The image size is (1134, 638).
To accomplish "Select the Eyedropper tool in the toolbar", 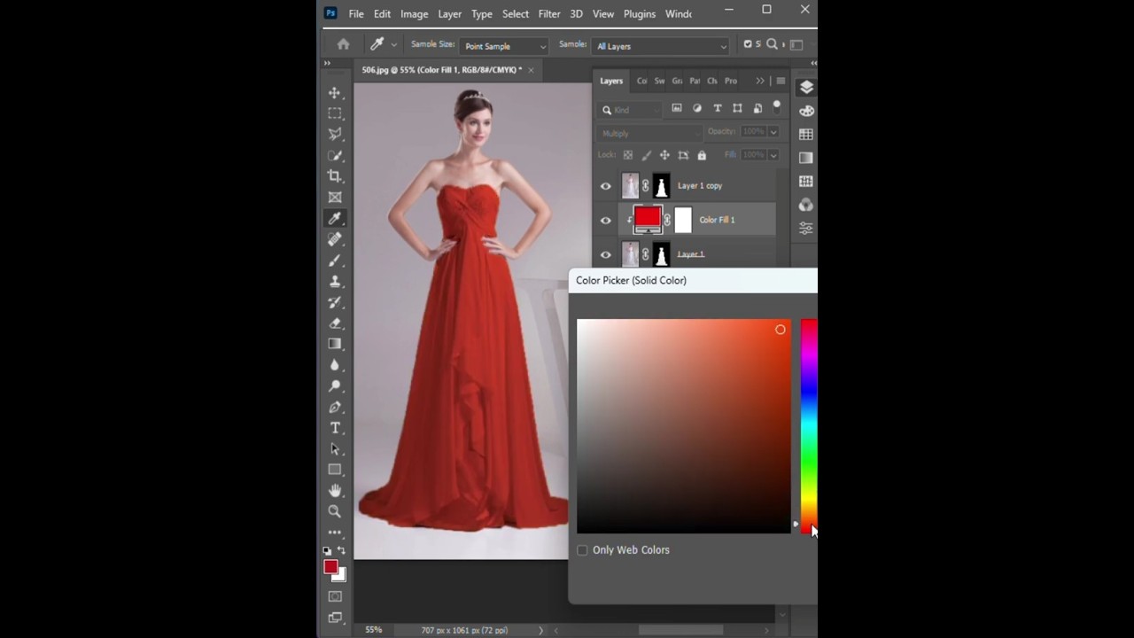I will [x=335, y=219].
